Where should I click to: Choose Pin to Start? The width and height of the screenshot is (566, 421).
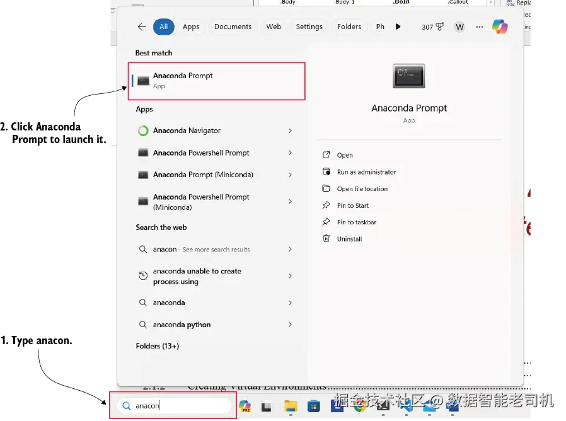pyautogui.click(x=353, y=205)
